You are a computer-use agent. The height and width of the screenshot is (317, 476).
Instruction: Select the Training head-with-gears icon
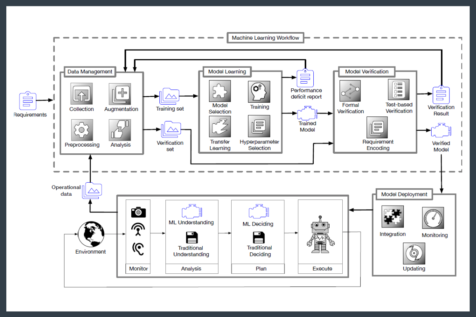click(259, 92)
